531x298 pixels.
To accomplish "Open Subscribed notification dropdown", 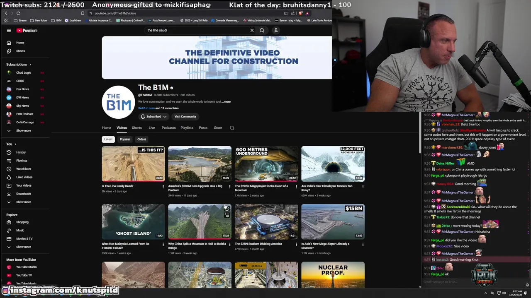I will (x=153, y=116).
